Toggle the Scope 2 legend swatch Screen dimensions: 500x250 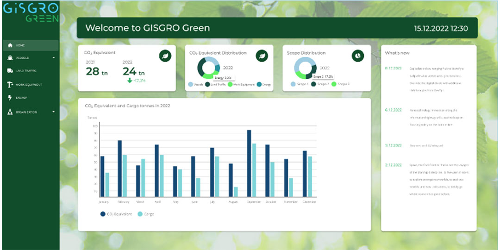(313, 85)
